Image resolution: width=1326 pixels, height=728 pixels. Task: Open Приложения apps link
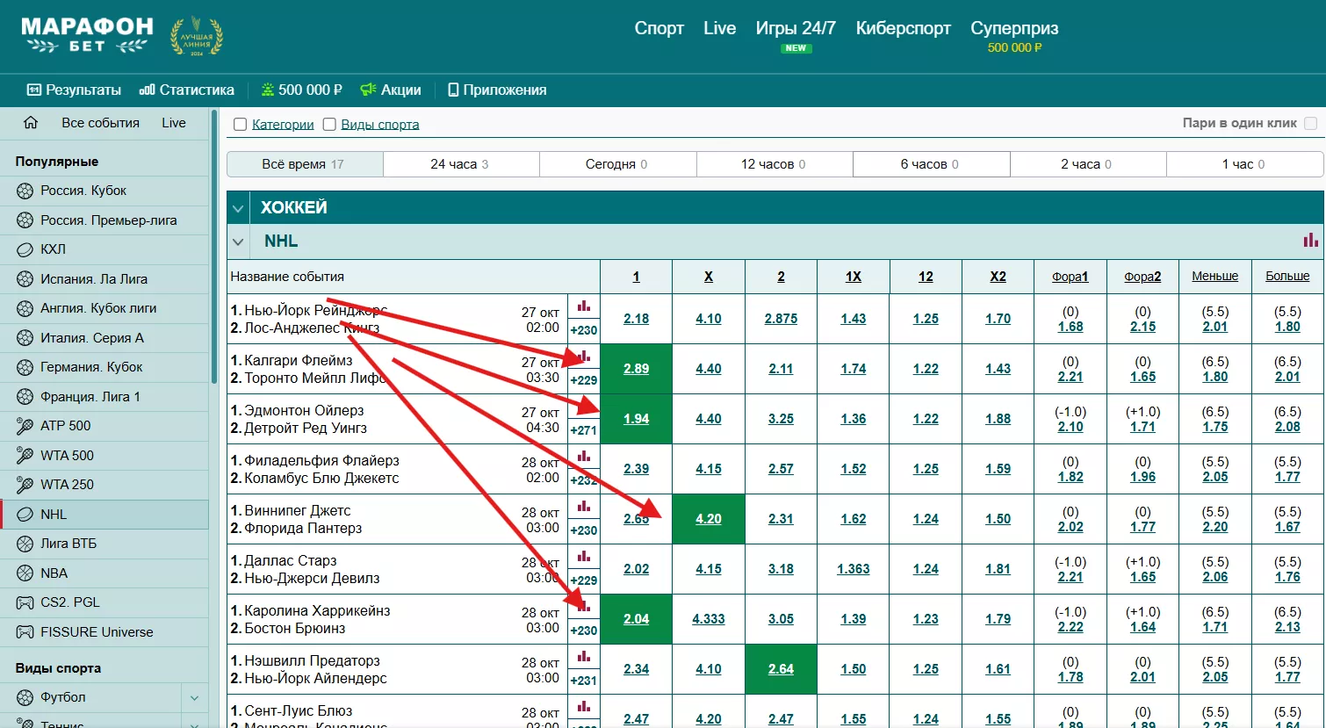(x=497, y=90)
